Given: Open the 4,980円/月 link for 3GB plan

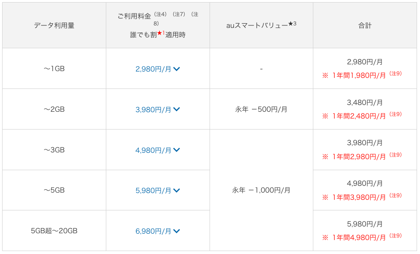Looking at the screenshot, I should [153, 150].
